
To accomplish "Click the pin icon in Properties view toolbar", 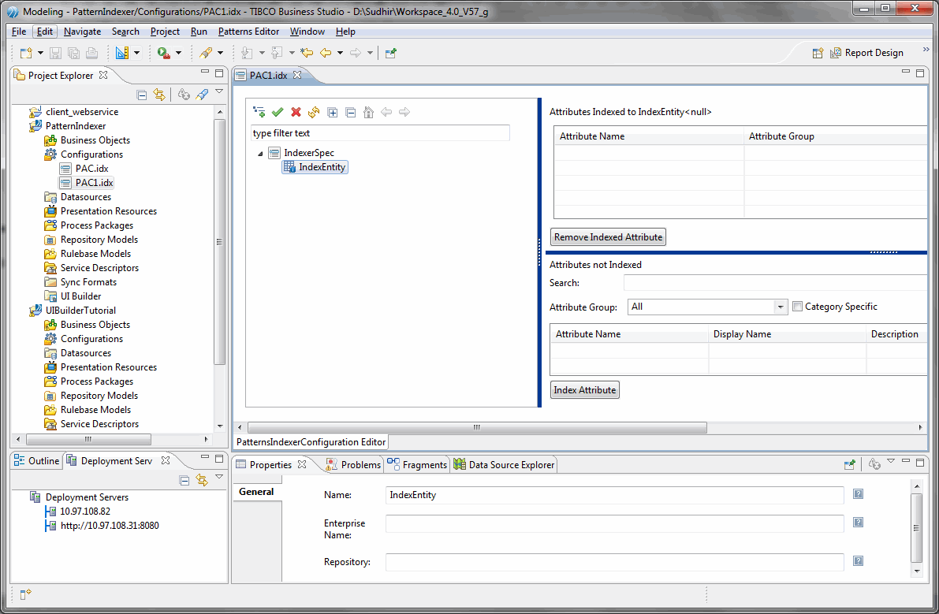I will pyautogui.click(x=849, y=464).
